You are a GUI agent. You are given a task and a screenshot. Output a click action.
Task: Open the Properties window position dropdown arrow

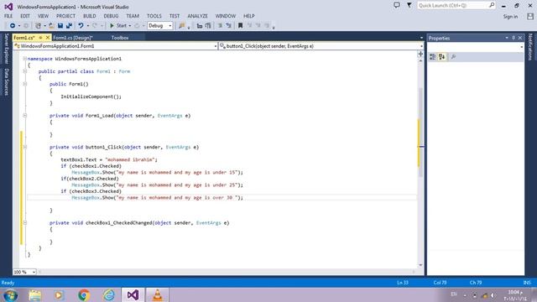507,38
